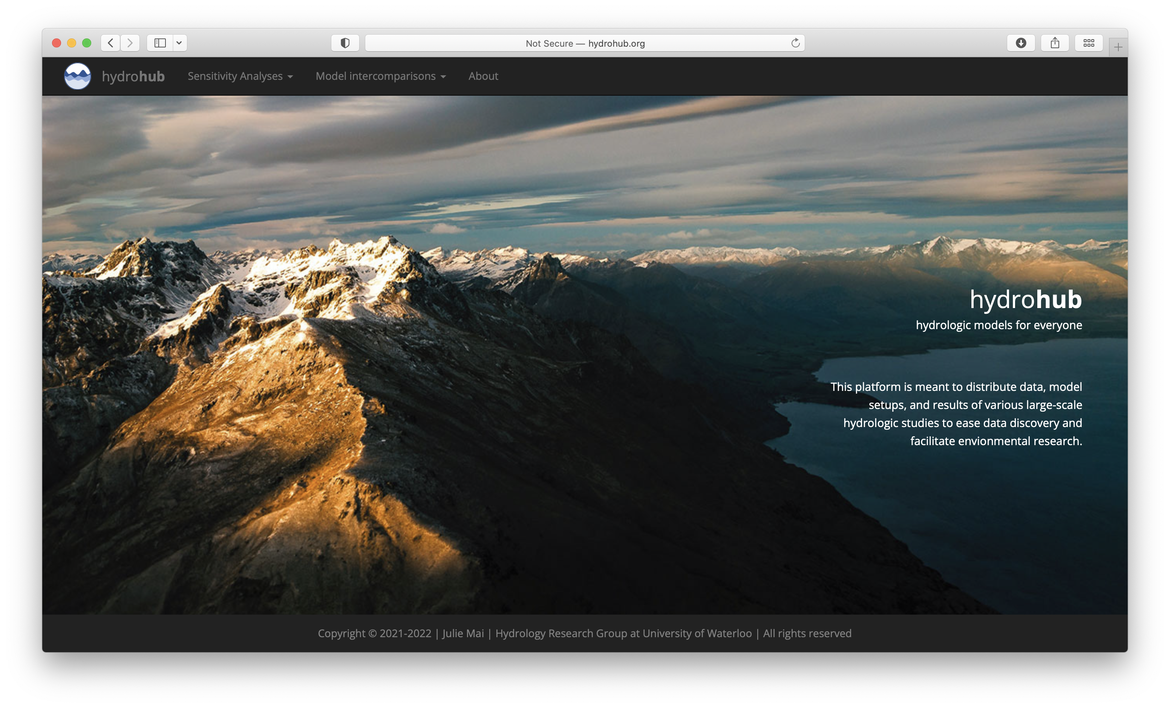The width and height of the screenshot is (1170, 708).
Task: Close the Safari window with red button
Action: [57, 43]
